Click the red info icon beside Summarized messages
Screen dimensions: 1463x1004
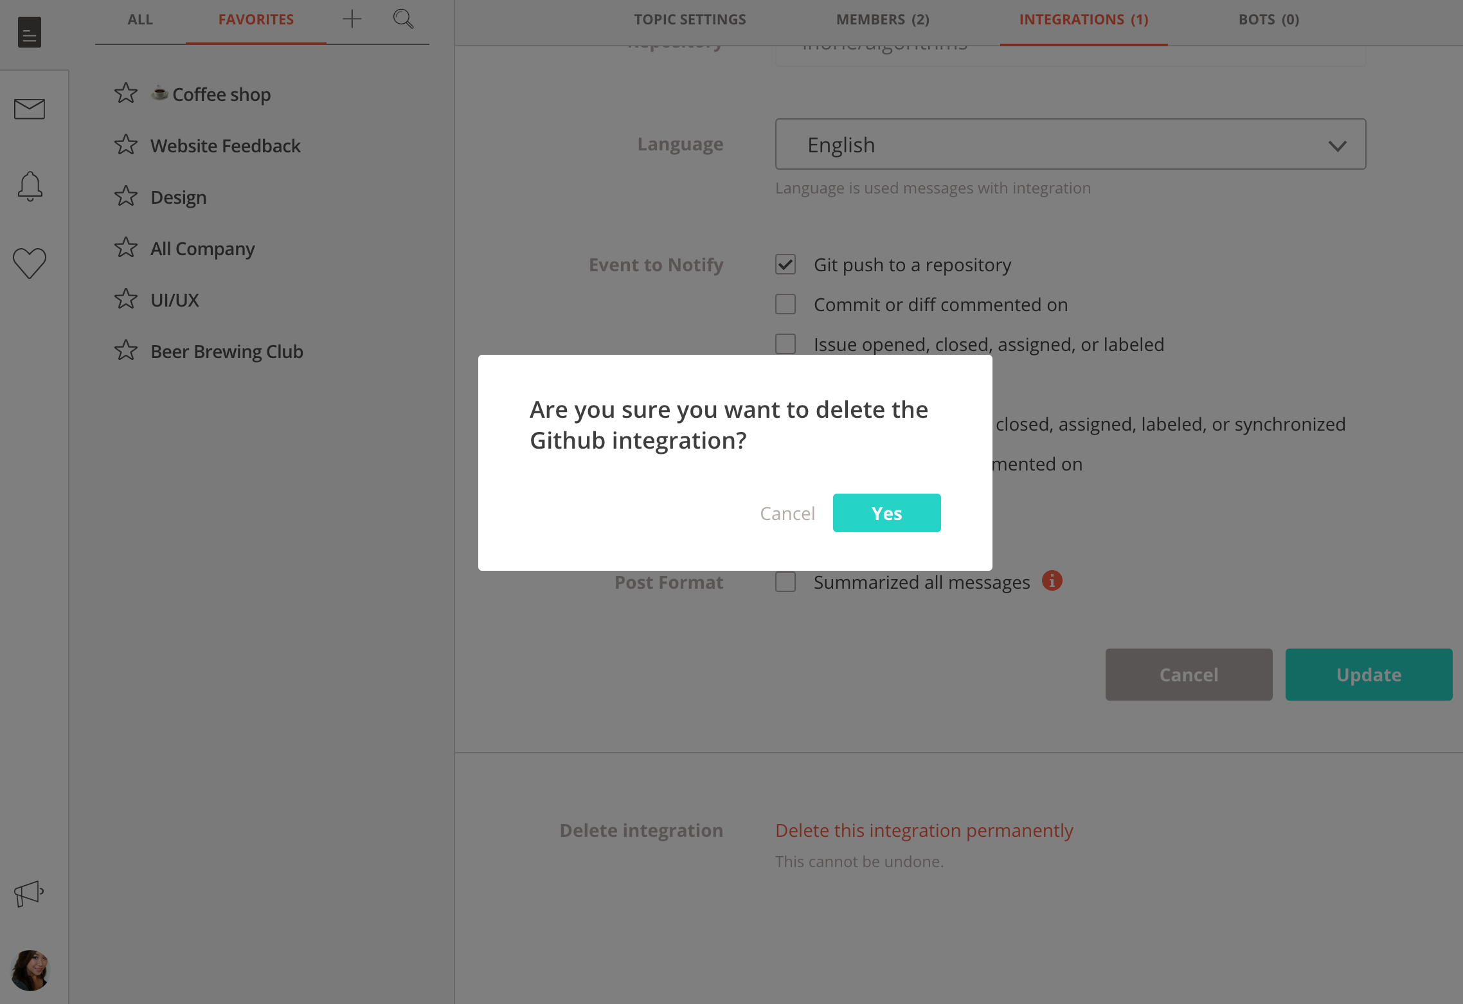click(x=1052, y=580)
